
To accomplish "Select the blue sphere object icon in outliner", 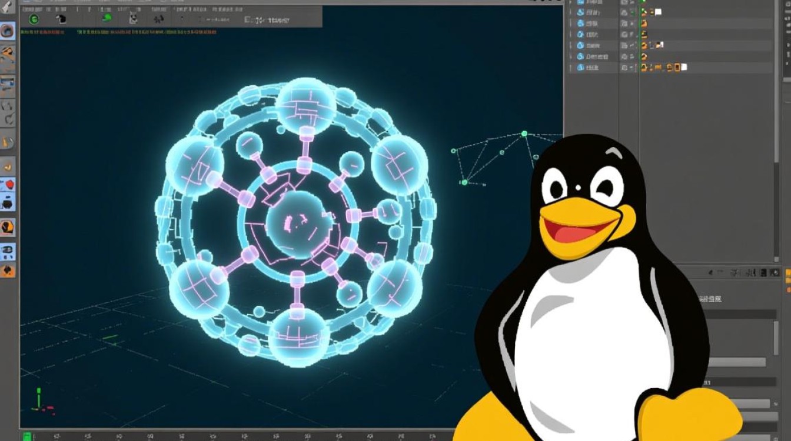I will [x=581, y=24].
